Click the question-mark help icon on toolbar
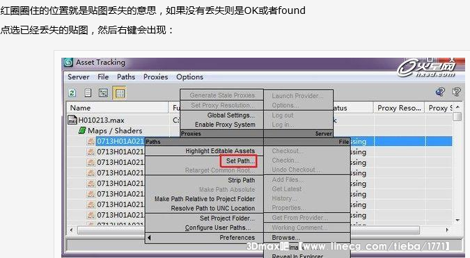The image size is (470, 258). tap(457, 92)
